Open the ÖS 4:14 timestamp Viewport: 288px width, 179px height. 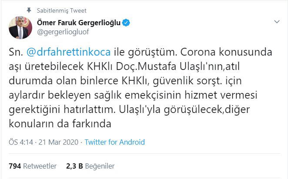click(18, 142)
